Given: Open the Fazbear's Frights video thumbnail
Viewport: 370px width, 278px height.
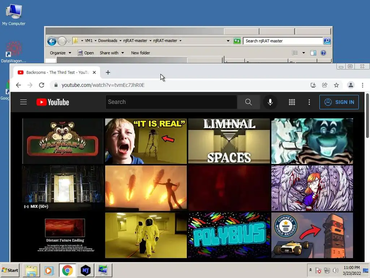Looking at the screenshot, I should [x=63, y=141].
